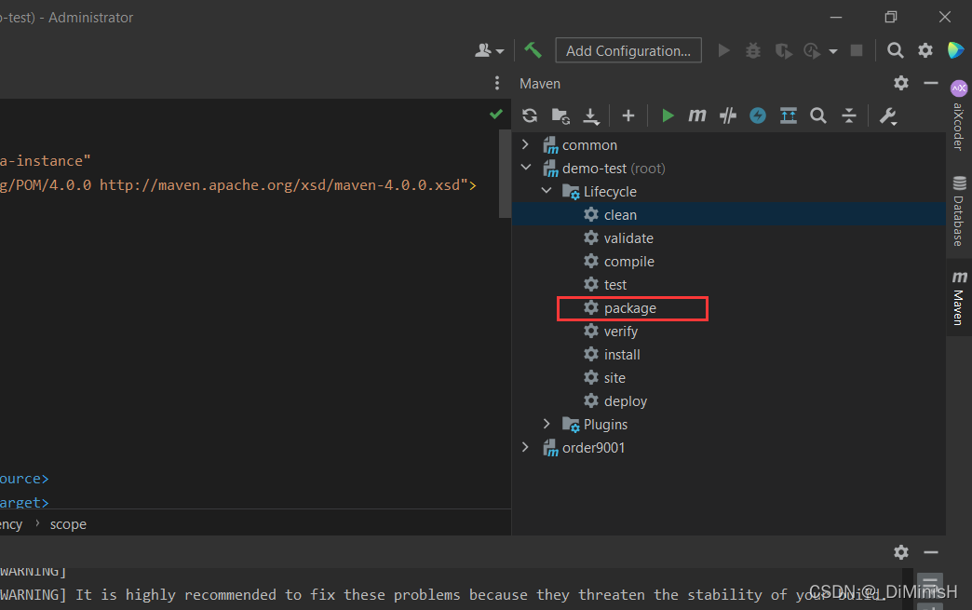Image resolution: width=972 pixels, height=610 pixels.
Task: Toggle soft-wrap icon in console gutter
Action: (x=929, y=585)
